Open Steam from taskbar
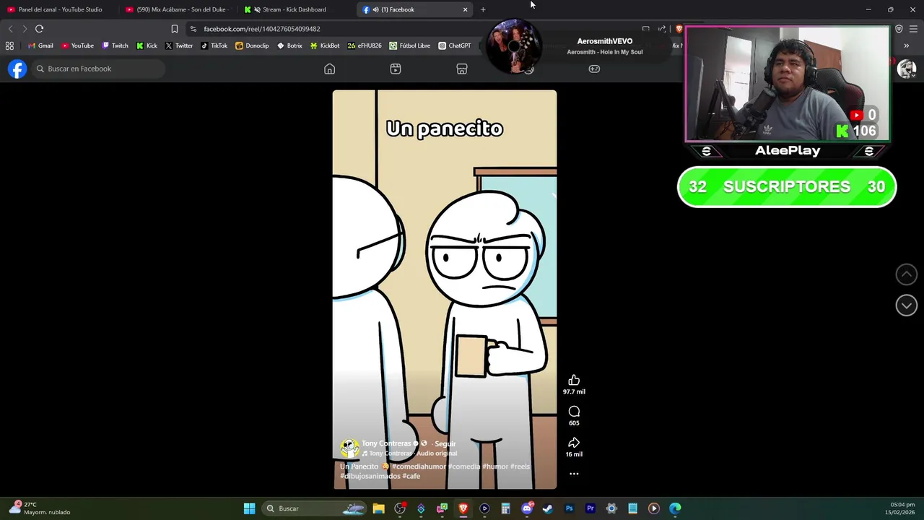The height and width of the screenshot is (520, 924). [548, 508]
